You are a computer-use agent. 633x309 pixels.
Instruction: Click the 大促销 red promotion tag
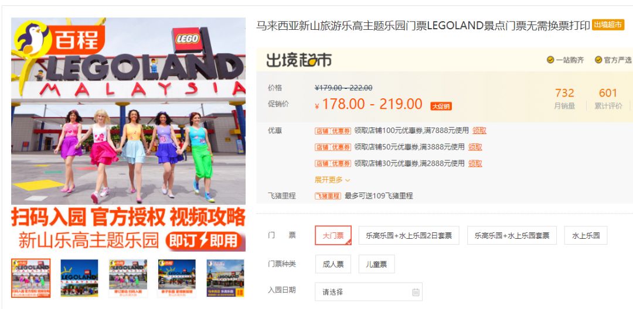pos(441,106)
